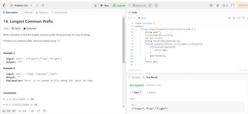Show the Companies tag

(30, 28)
